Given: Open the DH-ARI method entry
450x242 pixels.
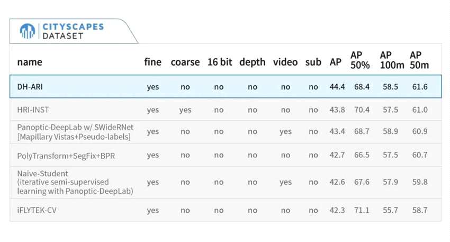Looking at the screenshot, I should coord(31,86).
